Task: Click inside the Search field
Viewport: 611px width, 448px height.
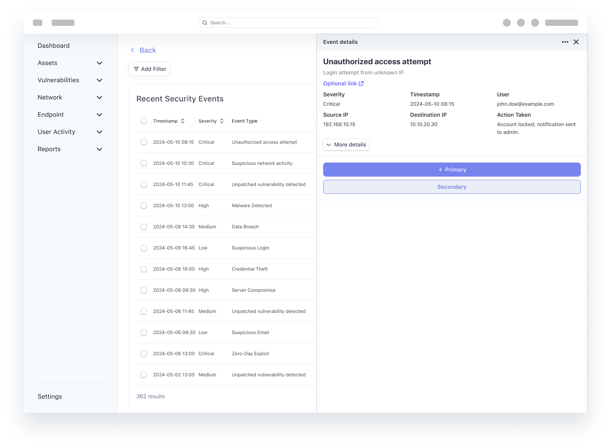Action: coord(288,23)
